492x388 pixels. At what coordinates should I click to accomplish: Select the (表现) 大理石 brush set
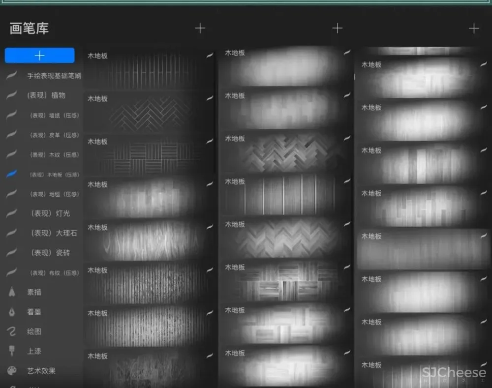(53, 233)
